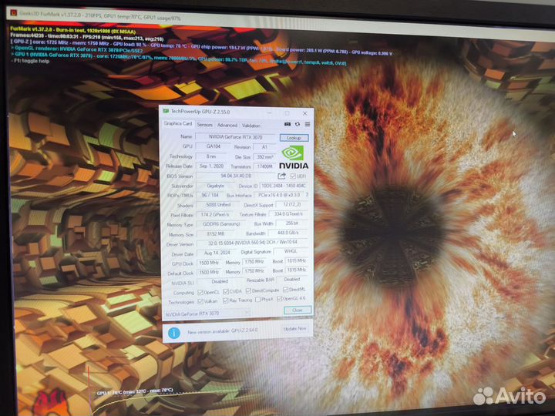Switch to the Advanced tab
555x416 pixels.
pos(227,126)
